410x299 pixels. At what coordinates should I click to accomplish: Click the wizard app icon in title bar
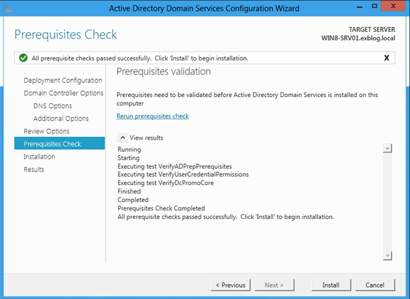8,8
